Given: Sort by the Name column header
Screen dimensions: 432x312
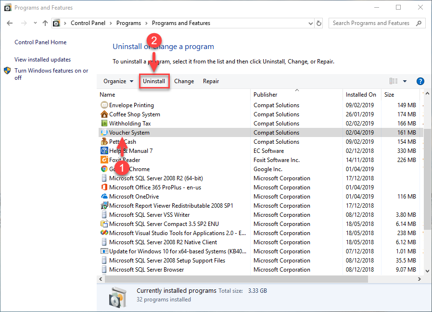Looking at the screenshot, I should pyautogui.click(x=175, y=94).
